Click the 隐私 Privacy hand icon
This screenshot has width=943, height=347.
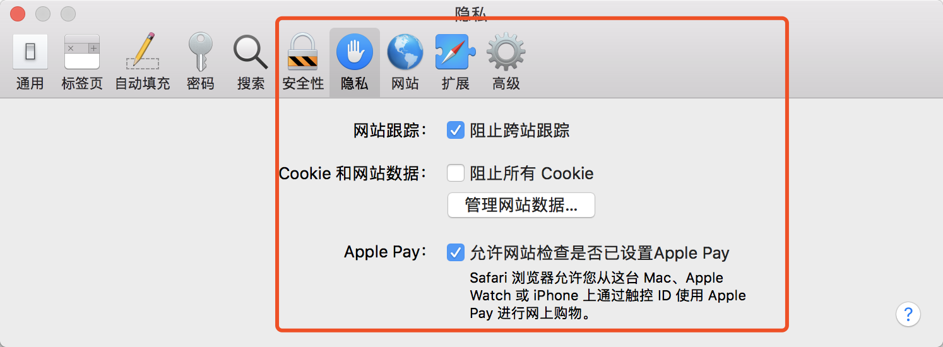pyautogui.click(x=355, y=52)
